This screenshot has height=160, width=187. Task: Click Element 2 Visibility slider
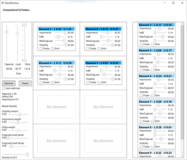coord(60,45)
